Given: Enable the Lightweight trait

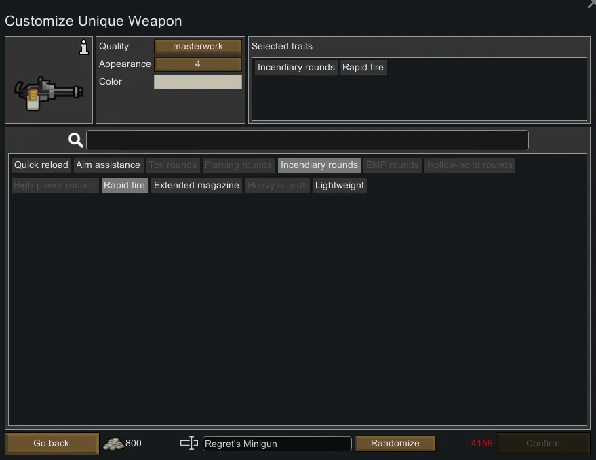Looking at the screenshot, I should coord(340,186).
